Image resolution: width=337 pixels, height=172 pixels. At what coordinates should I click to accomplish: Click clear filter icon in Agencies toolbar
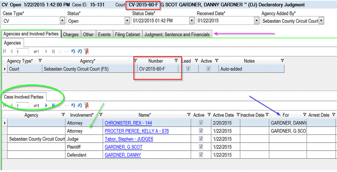coord(86,52)
